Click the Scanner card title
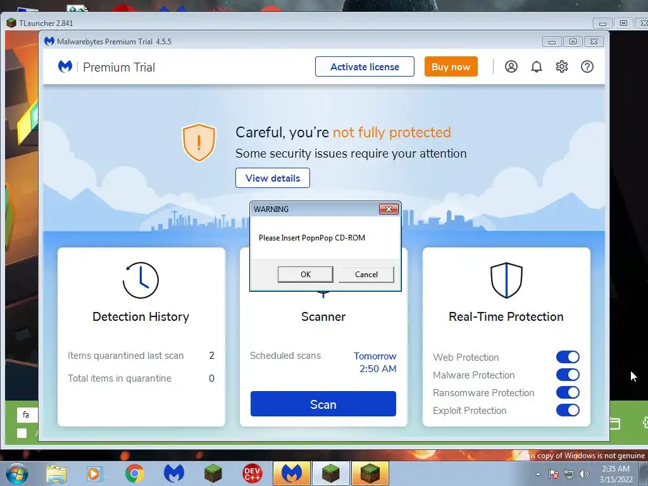648x486 pixels. coord(323,316)
